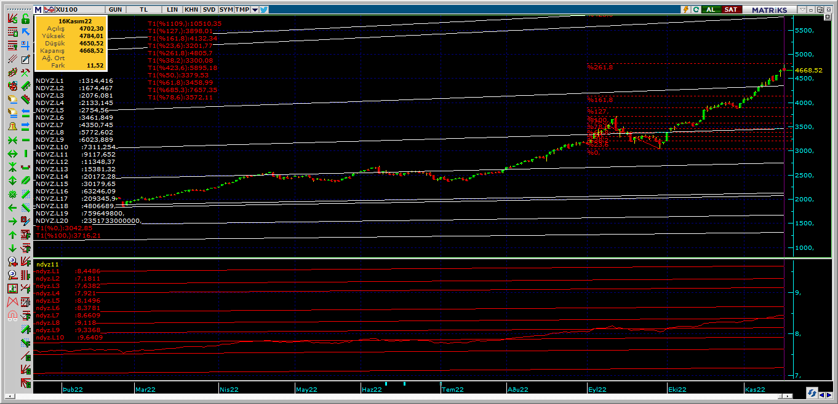Click the red bowtie shape icon
This screenshot has height=404, width=838.
[x=12, y=301]
